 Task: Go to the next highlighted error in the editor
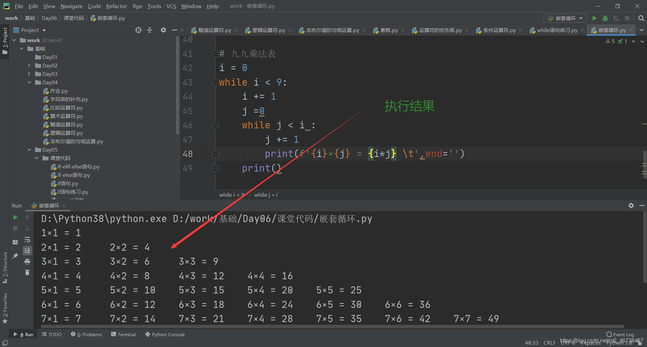642,41
